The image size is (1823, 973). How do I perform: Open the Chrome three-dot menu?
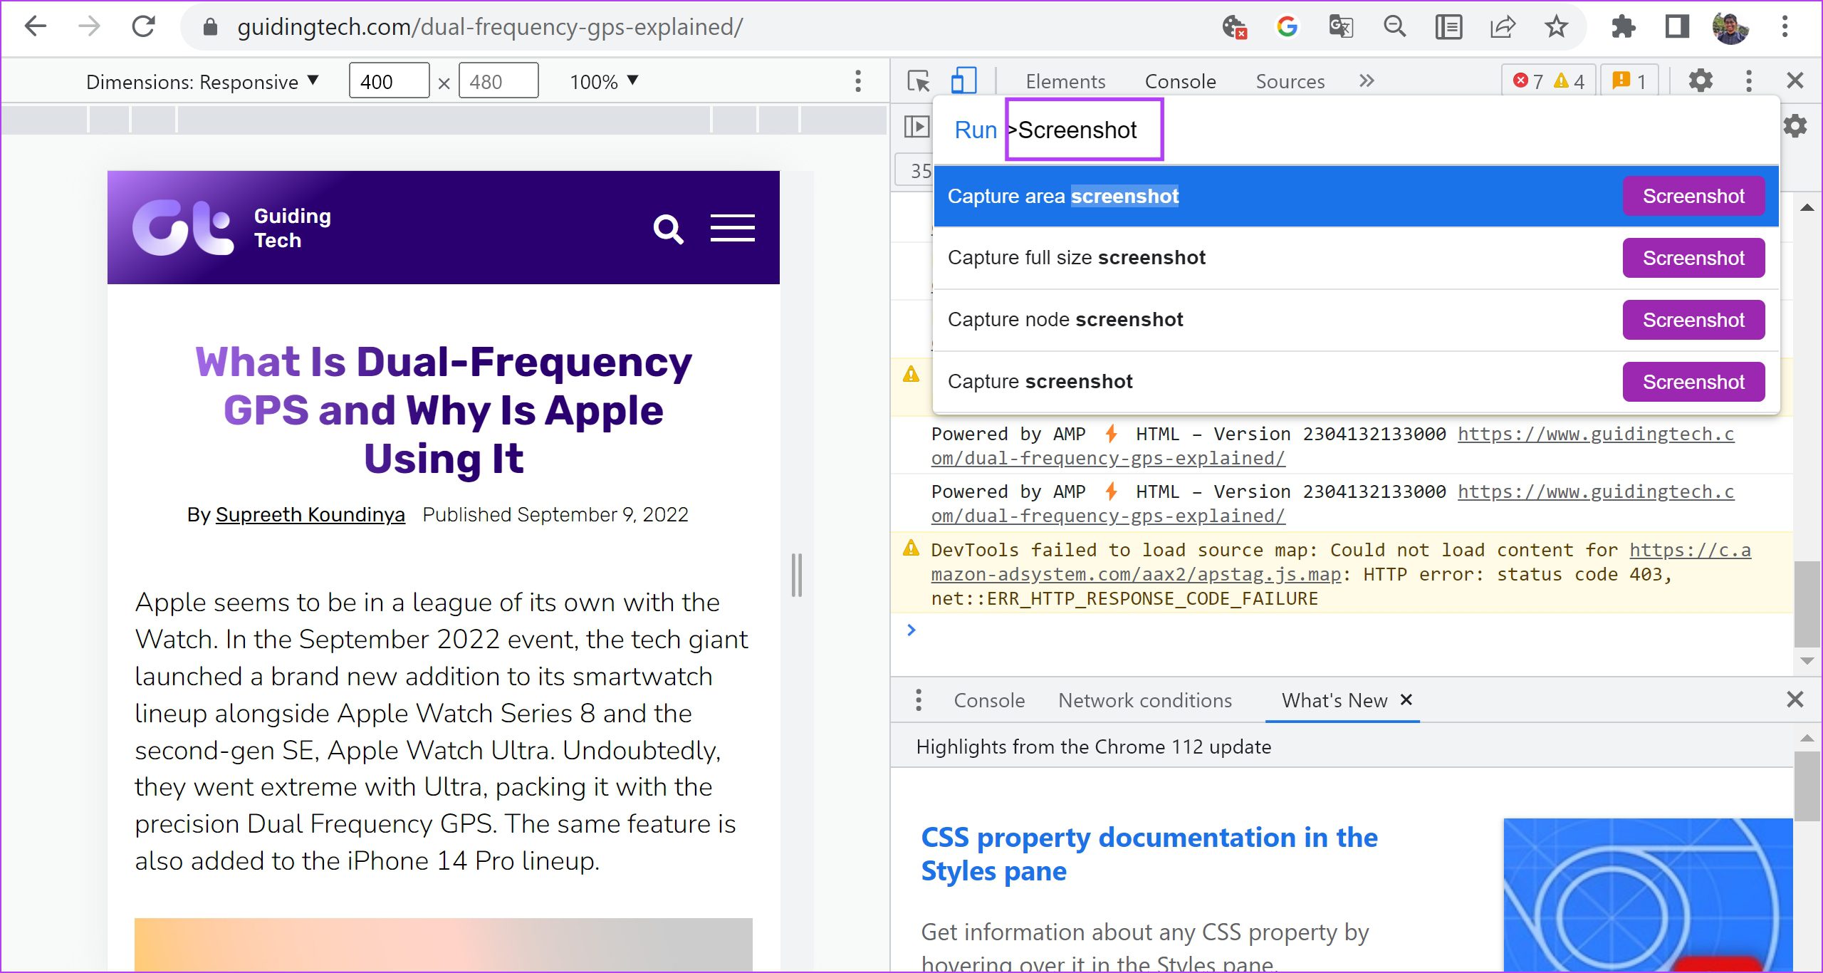click(1785, 27)
